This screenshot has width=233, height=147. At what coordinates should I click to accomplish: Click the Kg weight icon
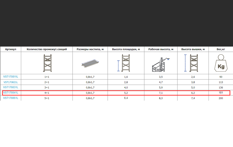tap(221, 63)
